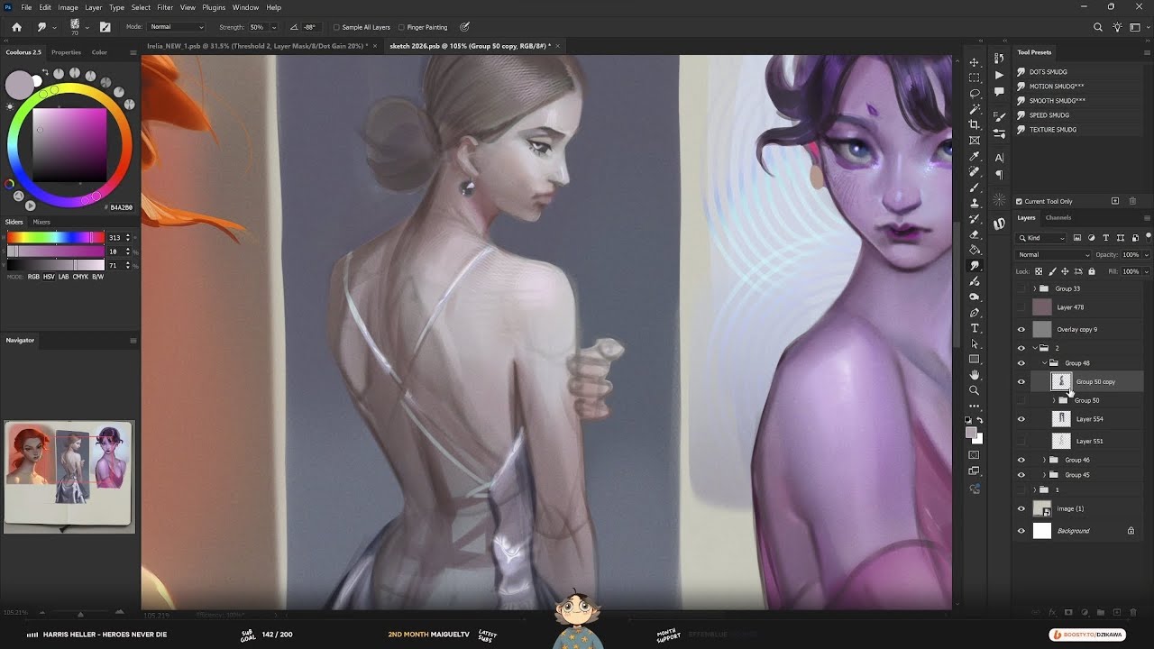Click the foreground color swatch in toolbar

point(971,433)
